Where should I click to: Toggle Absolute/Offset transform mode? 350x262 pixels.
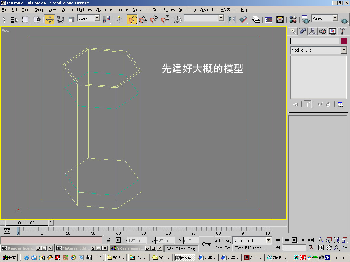[118, 240]
